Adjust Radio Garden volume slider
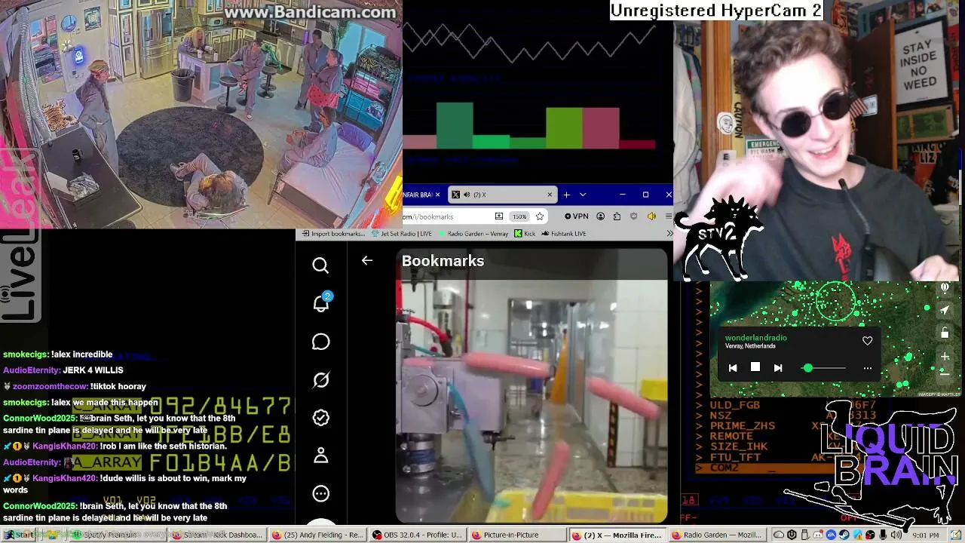 (825, 368)
